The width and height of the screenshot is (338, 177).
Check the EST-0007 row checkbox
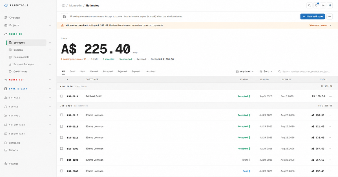click(61, 171)
